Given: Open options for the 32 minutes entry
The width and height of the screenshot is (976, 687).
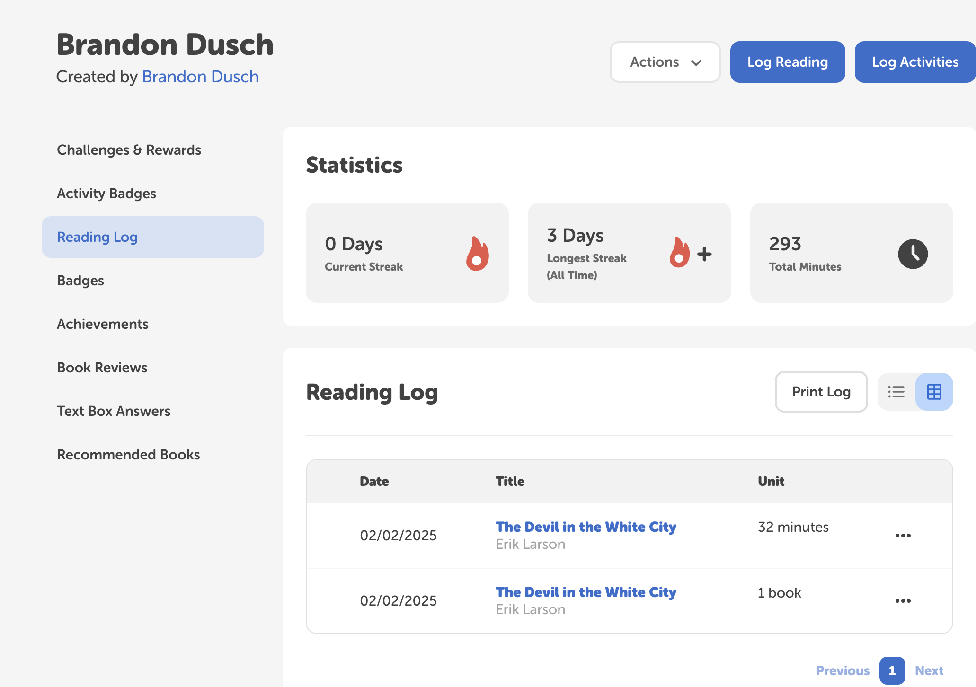Looking at the screenshot, I should click(903, 535).
